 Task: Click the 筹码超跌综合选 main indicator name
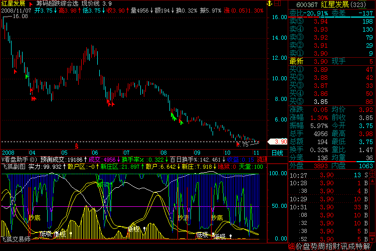click(58, 4)
